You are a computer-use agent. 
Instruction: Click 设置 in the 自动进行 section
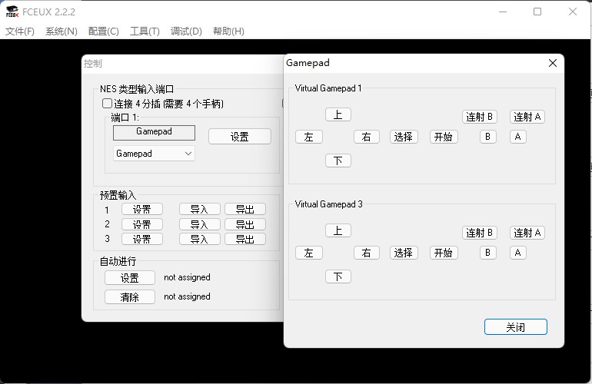tap(129, 277)
